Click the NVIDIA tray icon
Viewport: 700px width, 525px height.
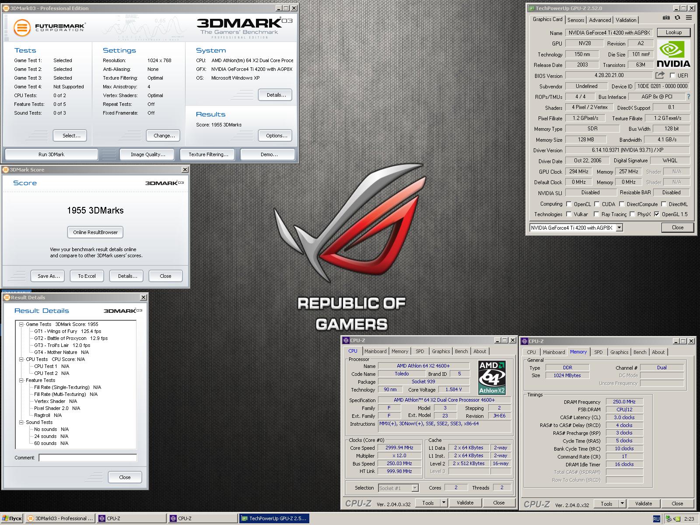pos(677,519)
